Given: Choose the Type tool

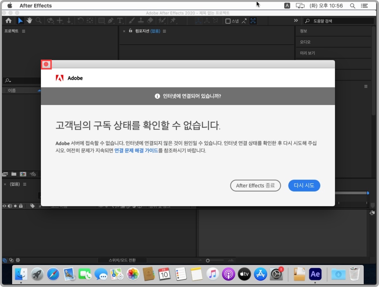Looking at the screenshot, I should click(120, 20).
